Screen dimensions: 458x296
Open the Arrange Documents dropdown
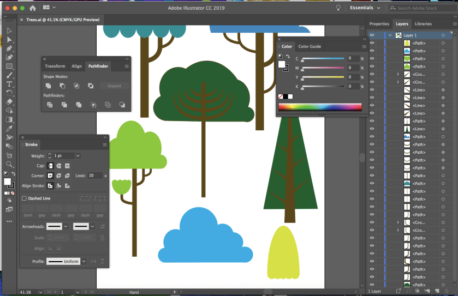pyautogui.click(x=49, y=8)
